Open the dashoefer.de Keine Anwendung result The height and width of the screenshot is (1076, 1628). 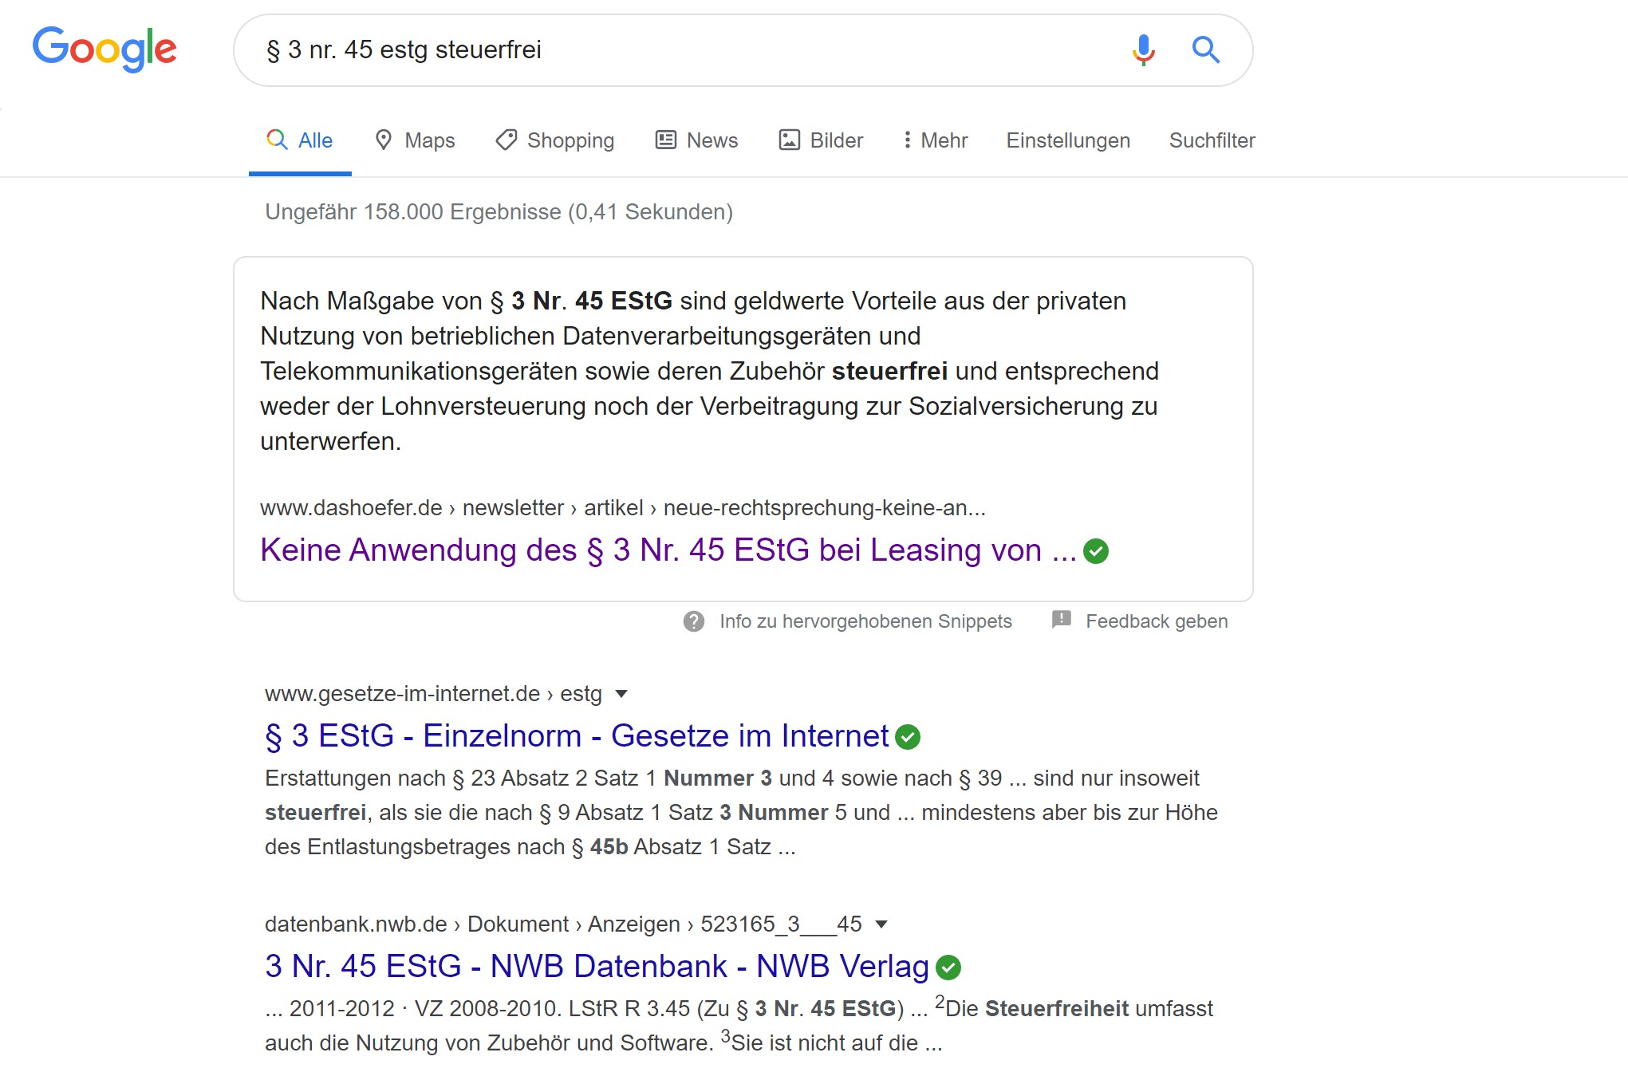click(x=668, y=550)
